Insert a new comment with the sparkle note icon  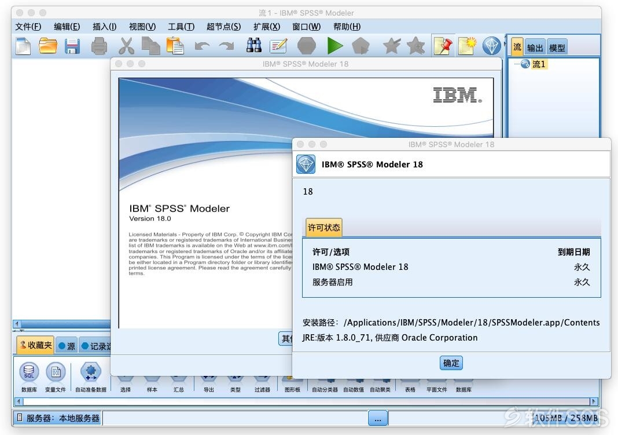pyautogui.click(x=467, y=46)
